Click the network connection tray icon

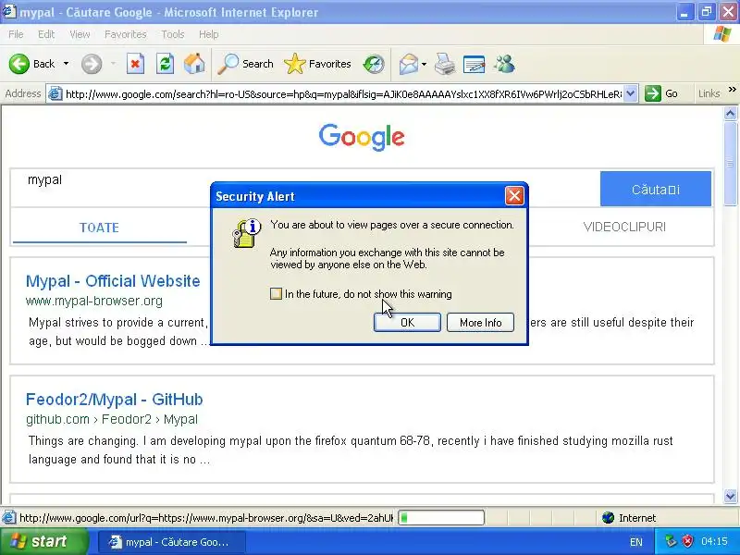click(x=671, y=541)
